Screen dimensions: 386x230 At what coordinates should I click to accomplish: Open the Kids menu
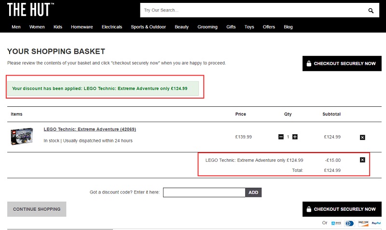(x=58, y=27)
